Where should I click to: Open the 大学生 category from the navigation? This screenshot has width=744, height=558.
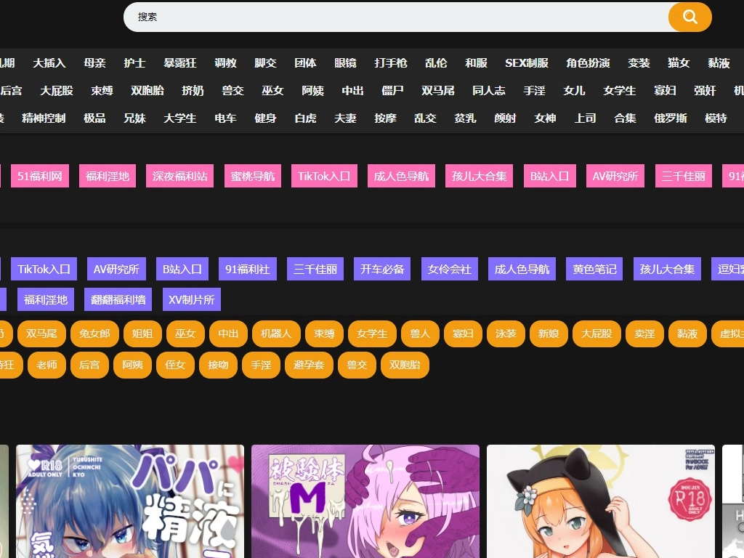click(x=179, y=117)
